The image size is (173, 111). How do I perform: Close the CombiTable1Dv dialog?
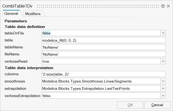(168, 6)
